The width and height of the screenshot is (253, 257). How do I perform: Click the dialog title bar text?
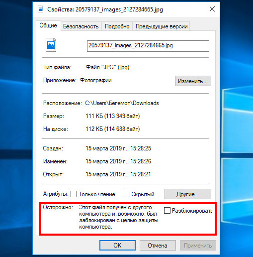pos(105,9)
